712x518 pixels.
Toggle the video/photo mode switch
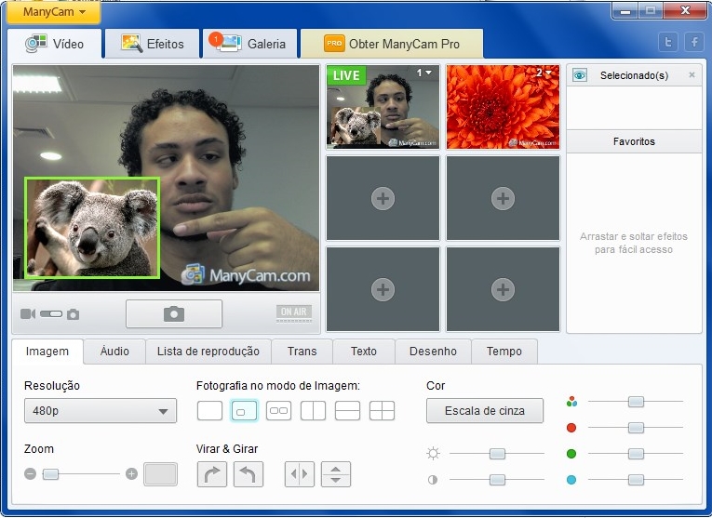tap(51, 314)
